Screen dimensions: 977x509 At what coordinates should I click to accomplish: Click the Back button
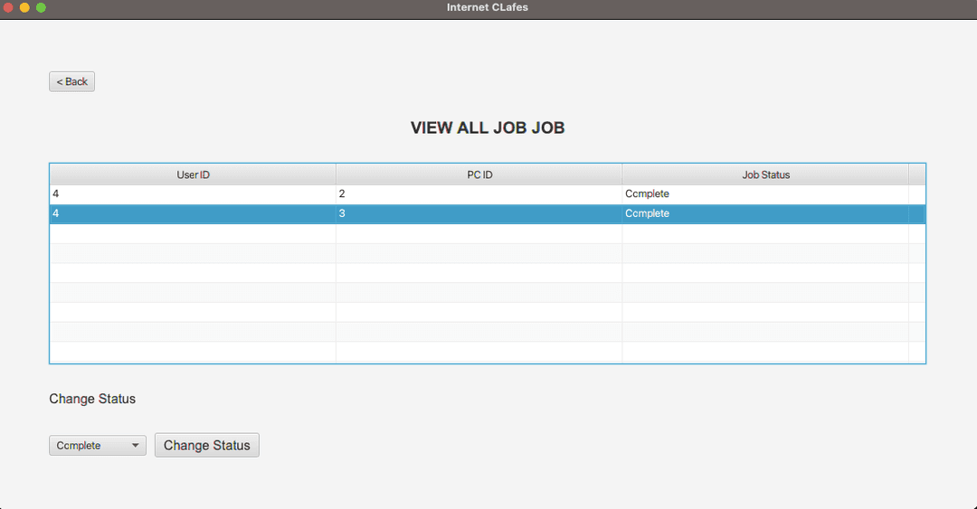(71, 81)
